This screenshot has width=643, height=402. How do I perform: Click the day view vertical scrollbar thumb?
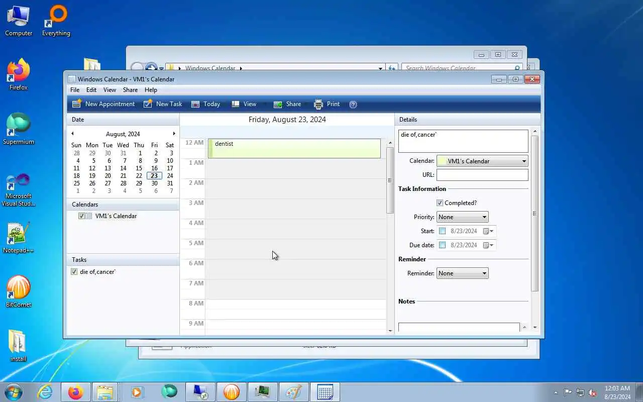(390, 180)
